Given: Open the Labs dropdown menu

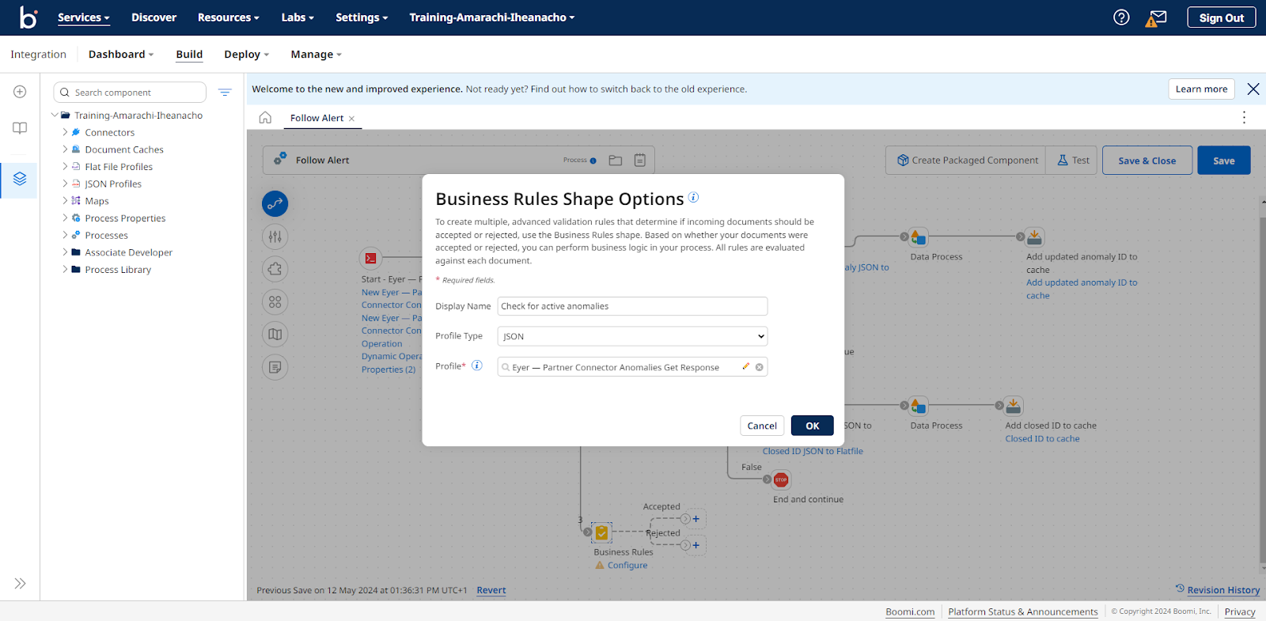Looking at the screenshot, I should click(298, 17).
